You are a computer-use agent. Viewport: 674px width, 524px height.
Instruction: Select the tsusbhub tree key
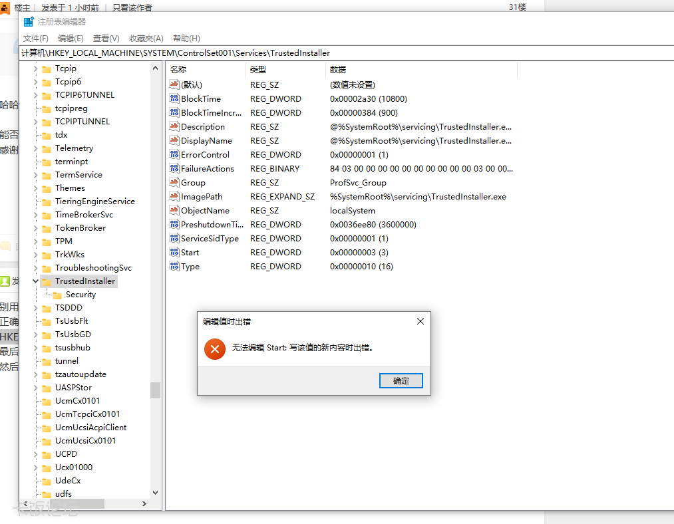tap(73, 348)
